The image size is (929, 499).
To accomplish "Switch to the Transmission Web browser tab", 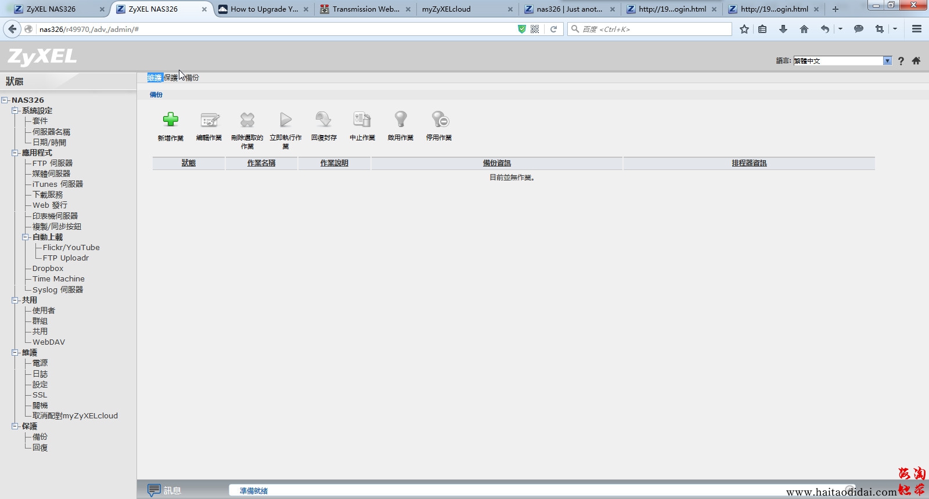I will coord(365,9).
